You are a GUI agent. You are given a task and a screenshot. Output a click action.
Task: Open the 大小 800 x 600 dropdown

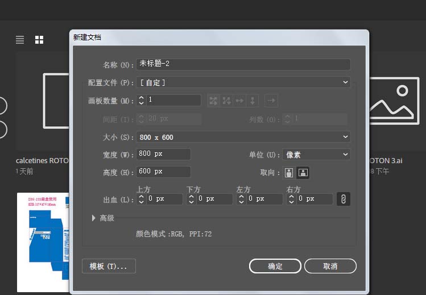(x=243, y=137)
